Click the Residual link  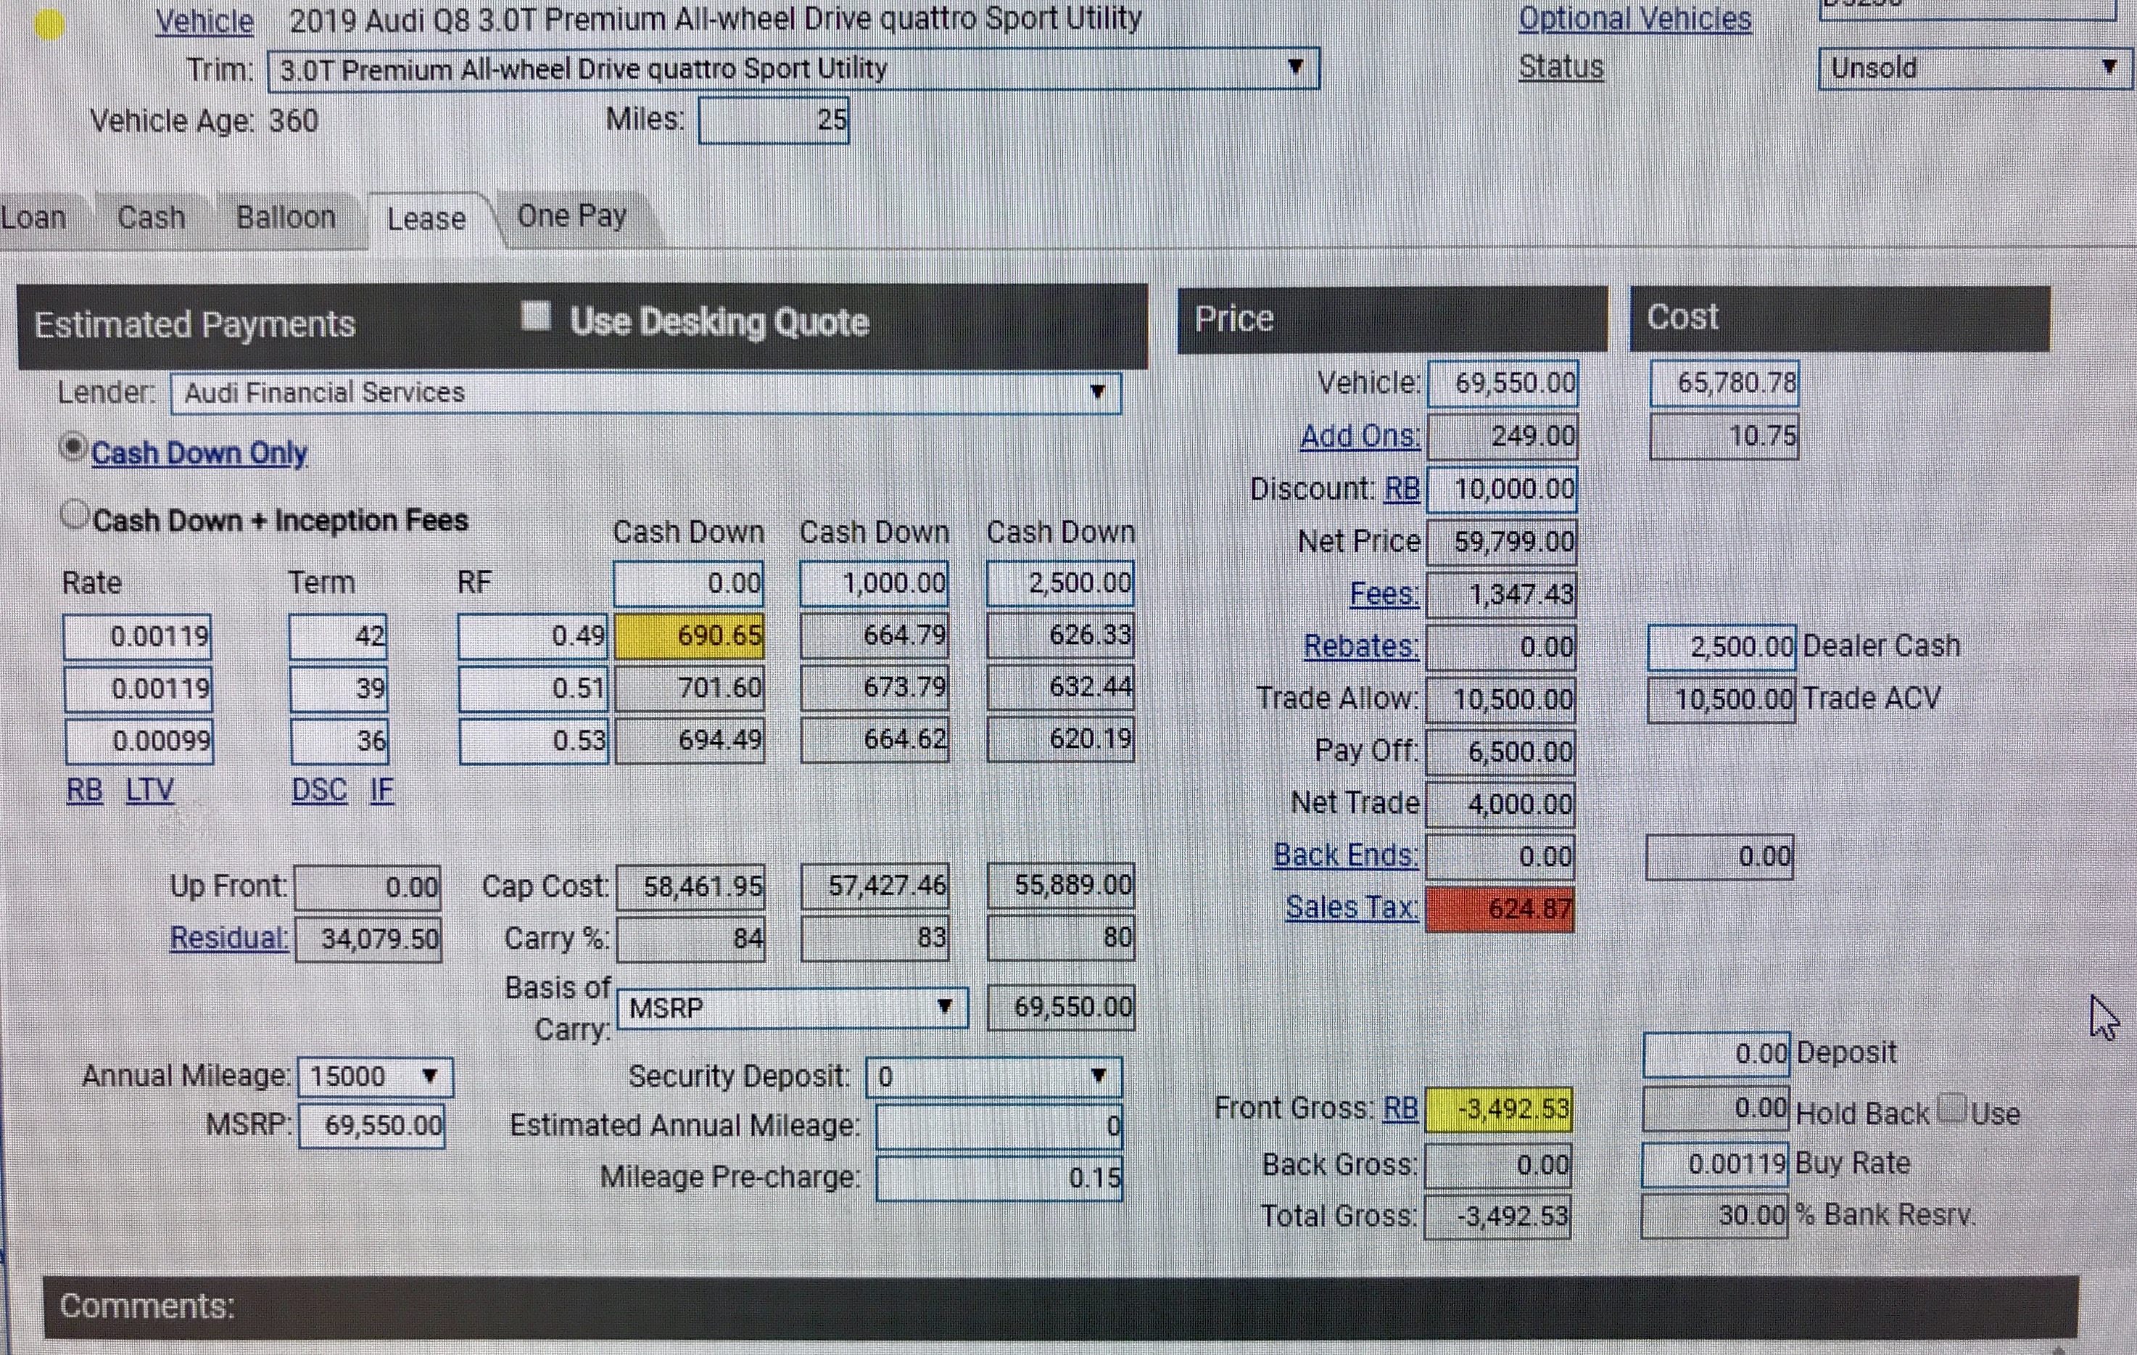pyautogui.click(x=229, y=938)
